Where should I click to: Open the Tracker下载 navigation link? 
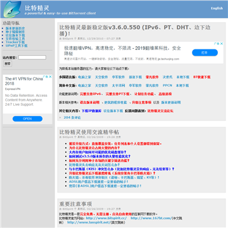coord(15,42)
